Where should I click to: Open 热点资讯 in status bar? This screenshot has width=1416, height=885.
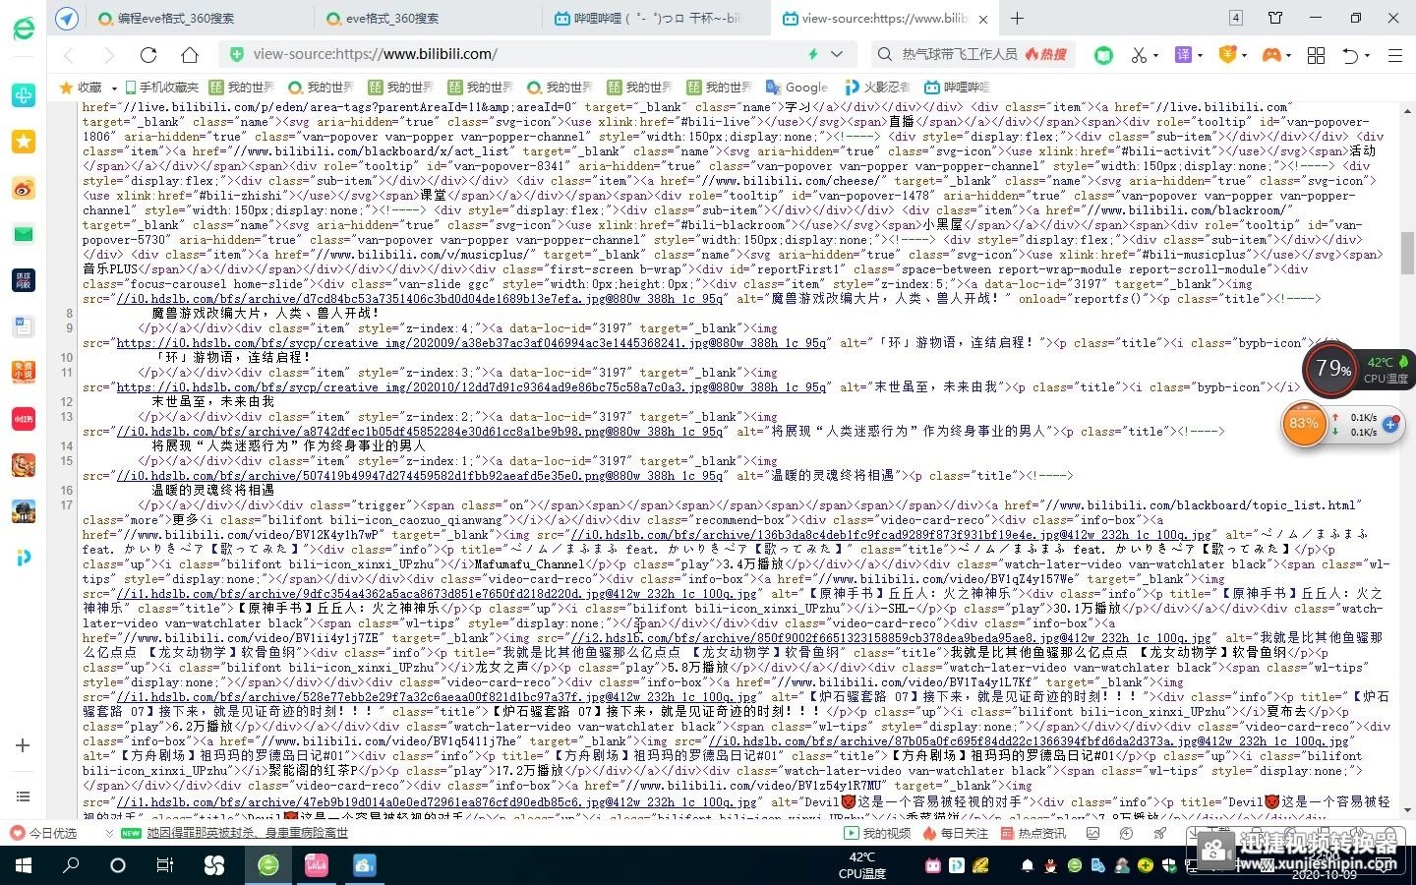tap(1033, 833)
